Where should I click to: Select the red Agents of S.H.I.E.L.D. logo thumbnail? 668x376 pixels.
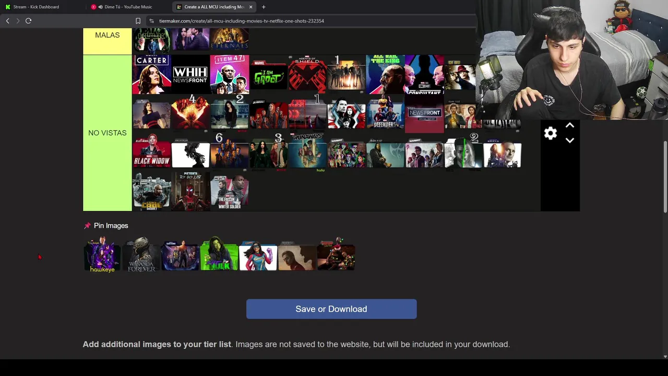[307, 75]
